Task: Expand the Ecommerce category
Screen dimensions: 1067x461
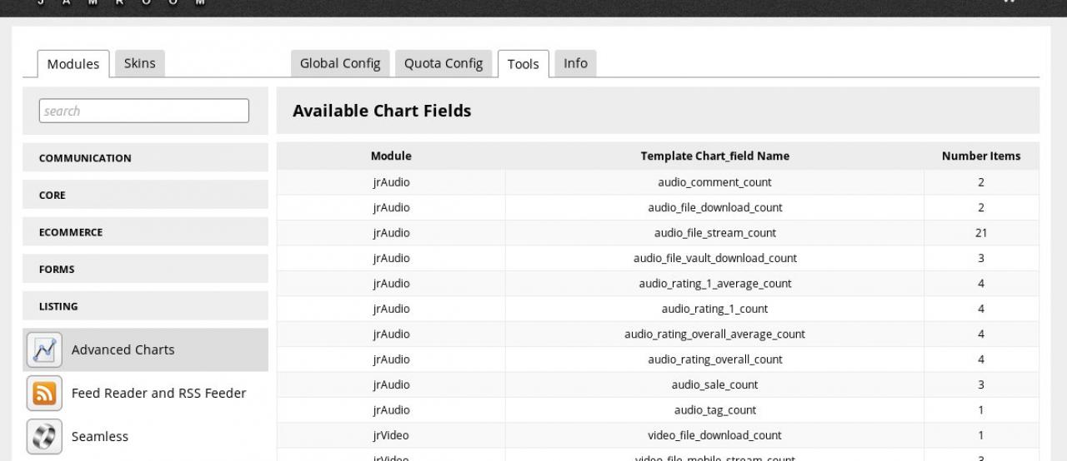Action: 71,232
